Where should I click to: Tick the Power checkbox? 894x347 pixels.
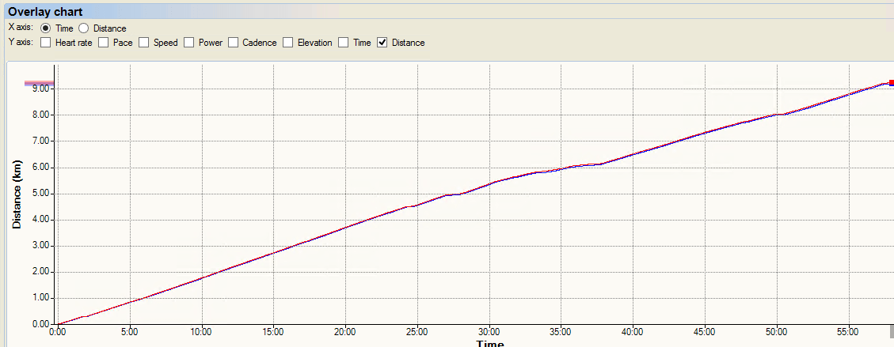(188, 43)
